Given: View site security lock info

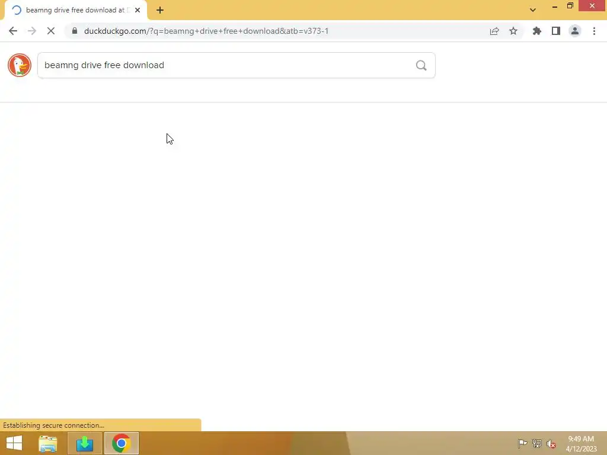Looking at the screenshot, I should (x=75, y=31).
